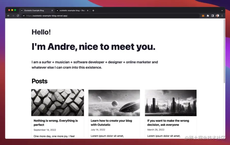This screenshot has height=145, width=230.
Task: Click the yellow minimize window button
Action: click(12, 10)
